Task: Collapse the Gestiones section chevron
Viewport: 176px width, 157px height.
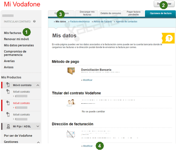Action: coord(38,142)
